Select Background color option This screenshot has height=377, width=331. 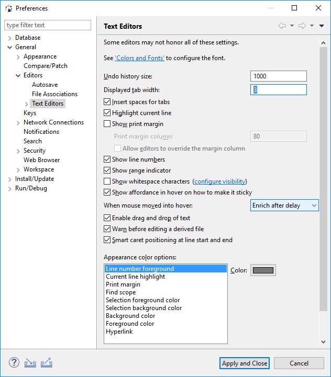pyautogui.click(x=165, y=316)
